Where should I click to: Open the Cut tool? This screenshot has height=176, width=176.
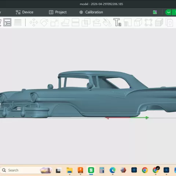(76, 22)
